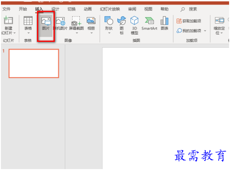Insert a picture with the 图片 icon
Viewport: 230px width, 170px height.
[x=46, y=21]
